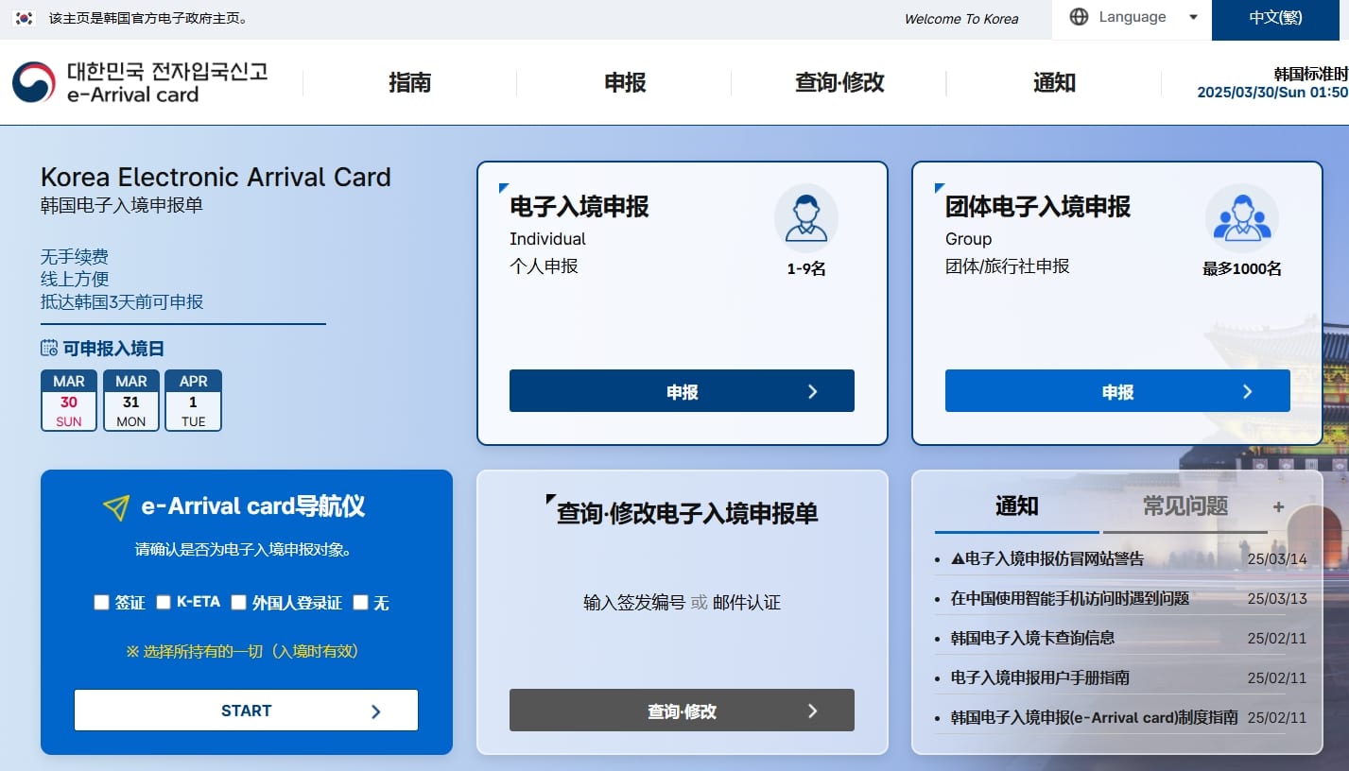Click 申报 button under Individual card
The width and height of the screenshot is (1349, 771).
pyautogui.click(x=682, y=391)
